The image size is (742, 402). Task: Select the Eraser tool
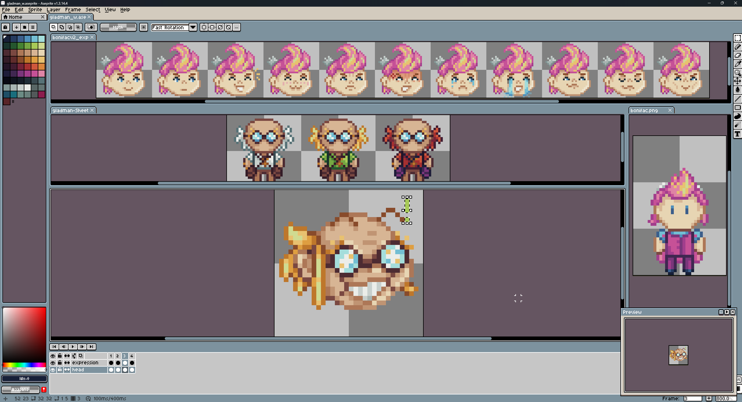pos(737,55)
